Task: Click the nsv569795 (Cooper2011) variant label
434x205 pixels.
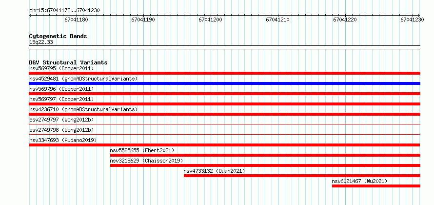Action: click(x=61, y=68)
